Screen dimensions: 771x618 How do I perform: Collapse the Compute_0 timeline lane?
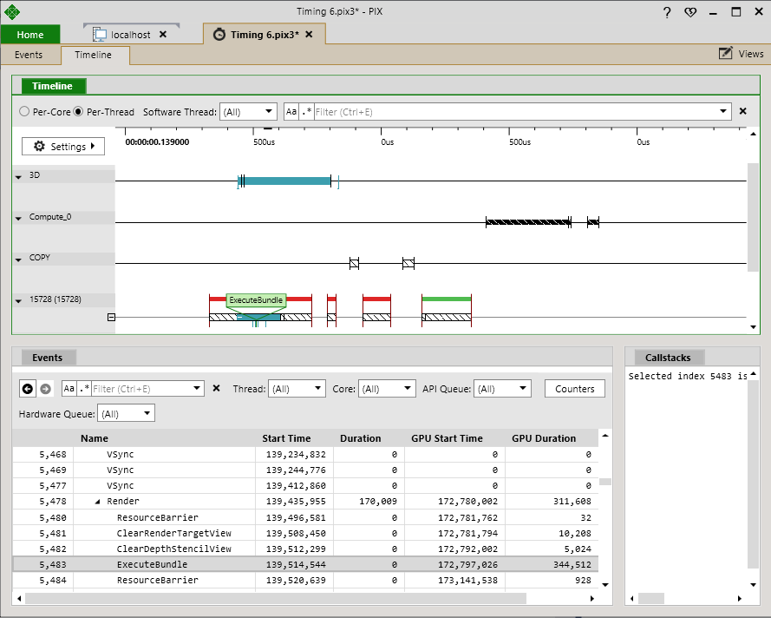(19, 218)
